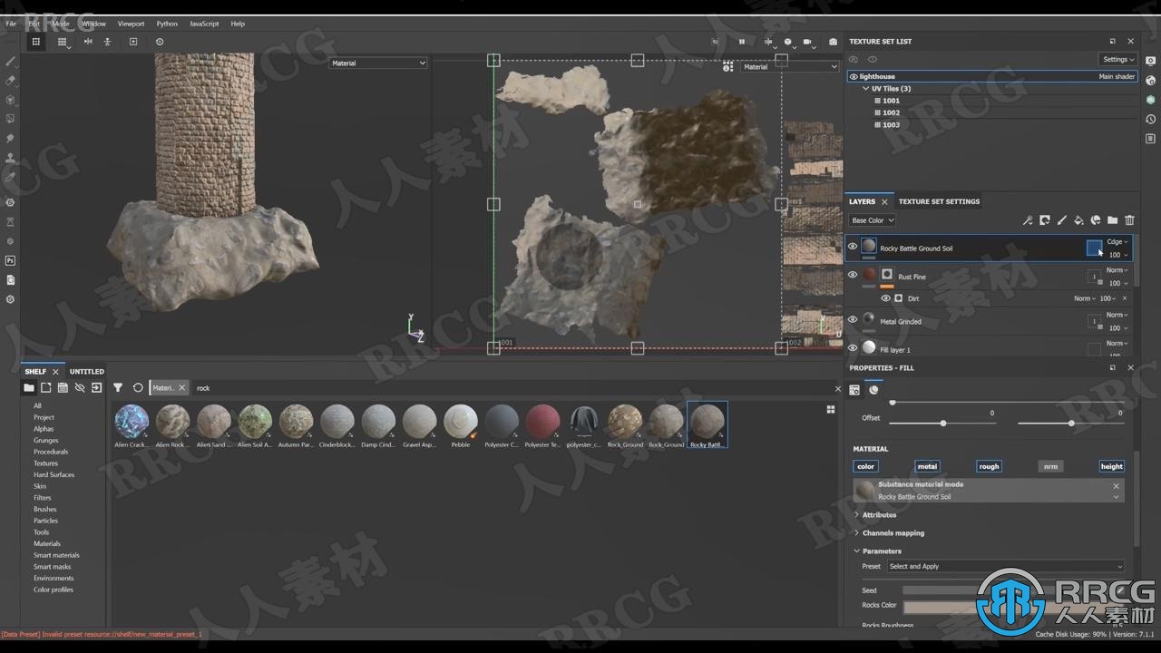Click the Add smart material icon in Layers
Viewport: 1161px width, 653px height.
pyautogui.click(x=1096, y=220)
